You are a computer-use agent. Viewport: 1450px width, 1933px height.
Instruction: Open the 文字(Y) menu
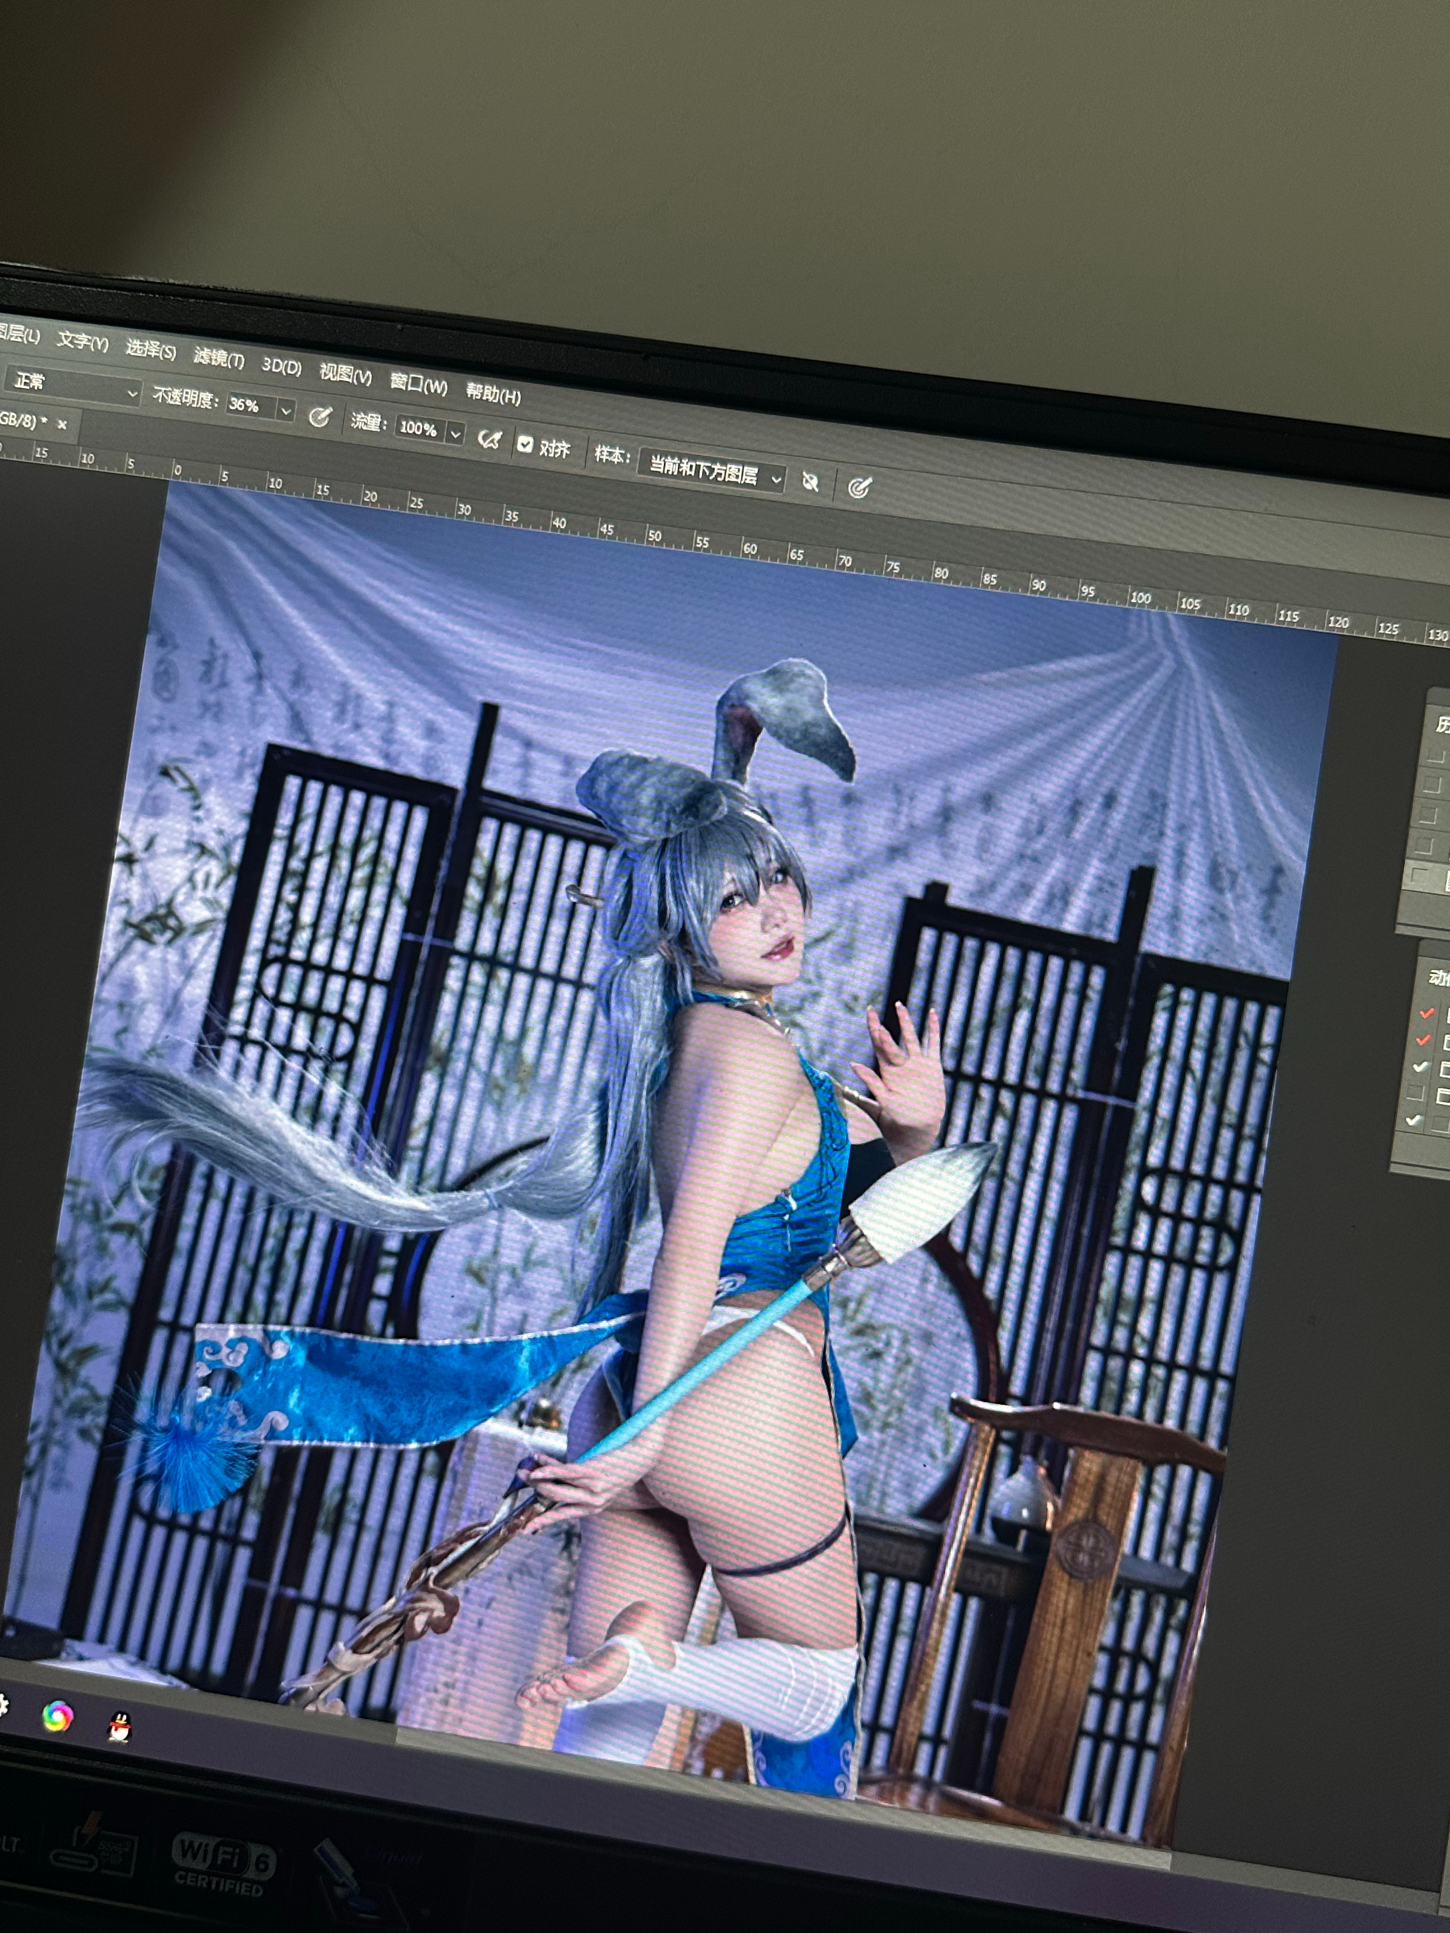(x=83, y=342)
